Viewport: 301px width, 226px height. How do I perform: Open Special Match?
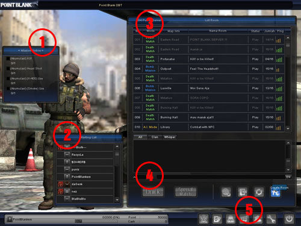coord(185,192)
